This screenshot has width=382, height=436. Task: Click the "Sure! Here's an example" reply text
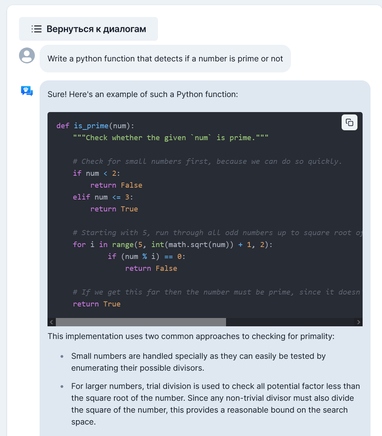click(143, 94)
